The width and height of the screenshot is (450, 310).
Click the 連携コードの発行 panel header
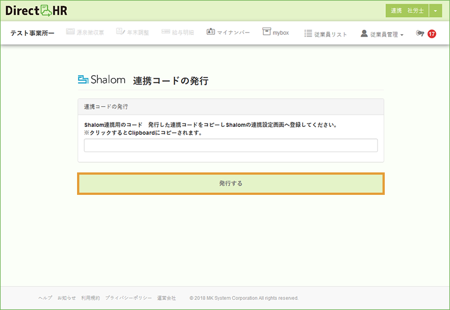tap(231, 107)
